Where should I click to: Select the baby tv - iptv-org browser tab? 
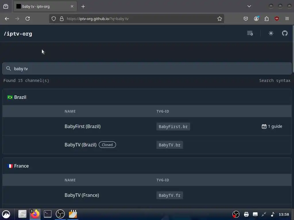45,7
